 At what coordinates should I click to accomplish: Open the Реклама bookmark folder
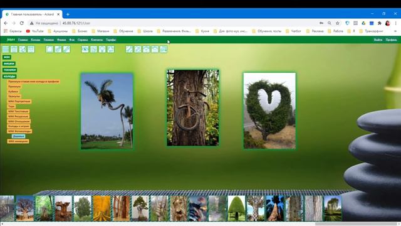pos(315,31)
